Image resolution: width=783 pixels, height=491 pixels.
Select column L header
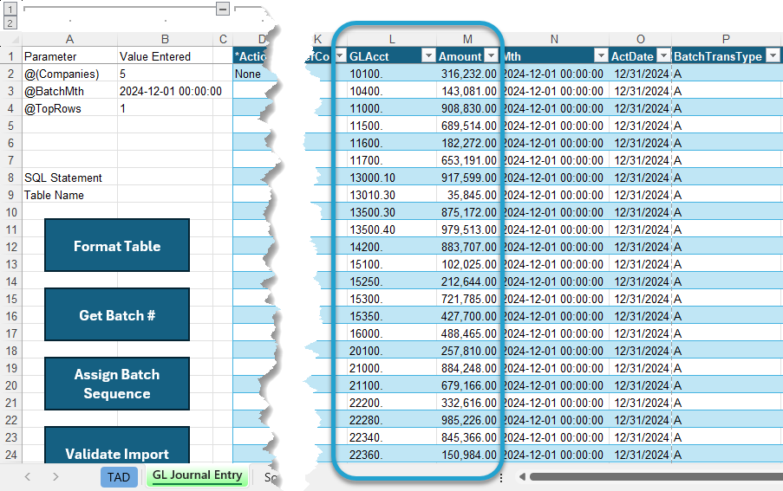392,39
